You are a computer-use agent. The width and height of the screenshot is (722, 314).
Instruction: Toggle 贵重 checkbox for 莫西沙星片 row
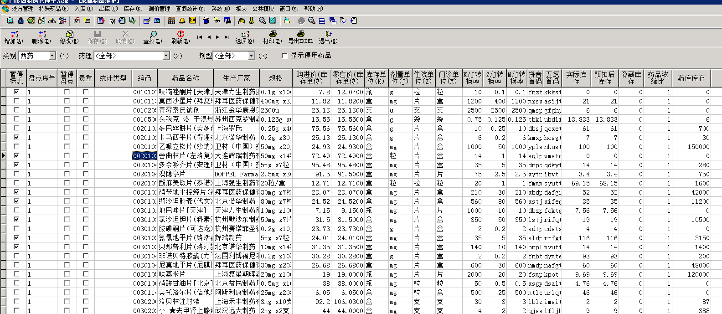(x=85, y=101)
